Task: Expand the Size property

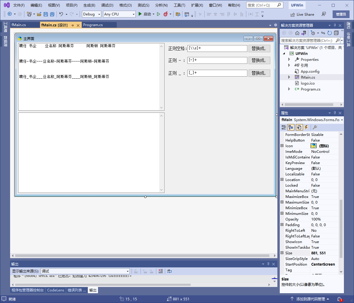Action: [282, 253]
